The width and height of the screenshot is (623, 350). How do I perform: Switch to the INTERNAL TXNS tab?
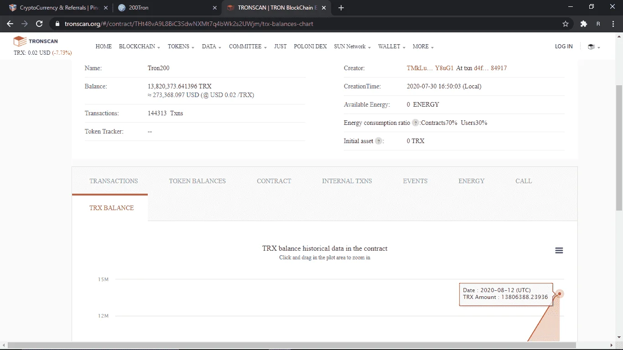point(347,181)
